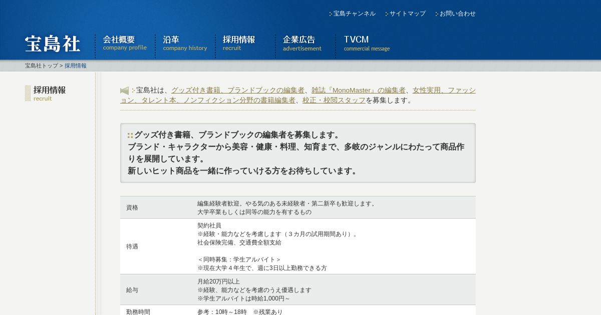
Task: Select the 資格 table row label
Action: [132, 207]
